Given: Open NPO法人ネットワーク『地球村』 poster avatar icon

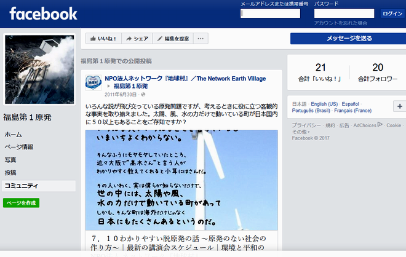Looking at the screenshot, I should coord(94,83).
